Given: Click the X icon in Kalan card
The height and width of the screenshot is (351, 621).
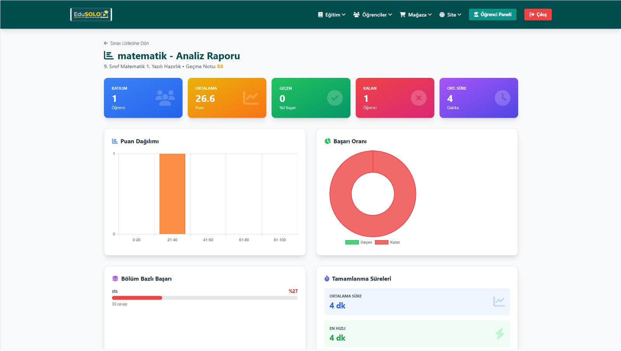Looking at the screenshot, I should (x=418, y=98).
